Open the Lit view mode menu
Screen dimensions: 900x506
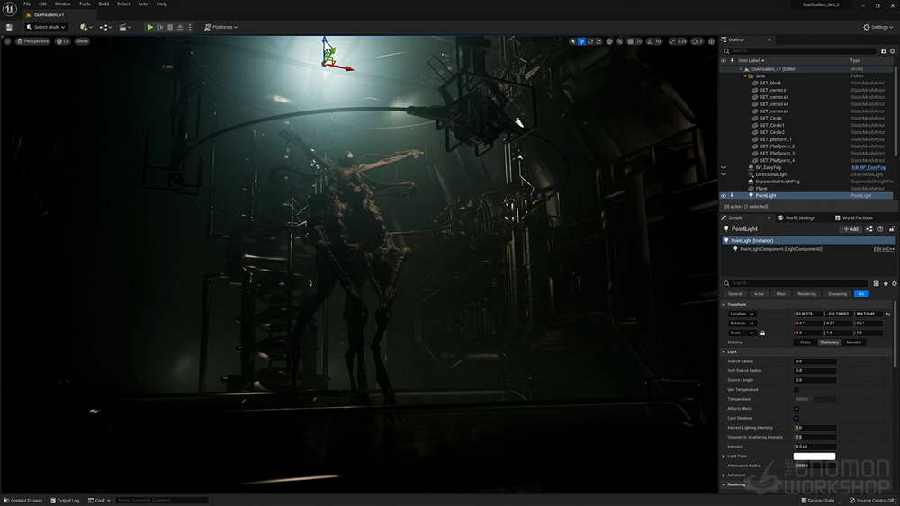63,41
